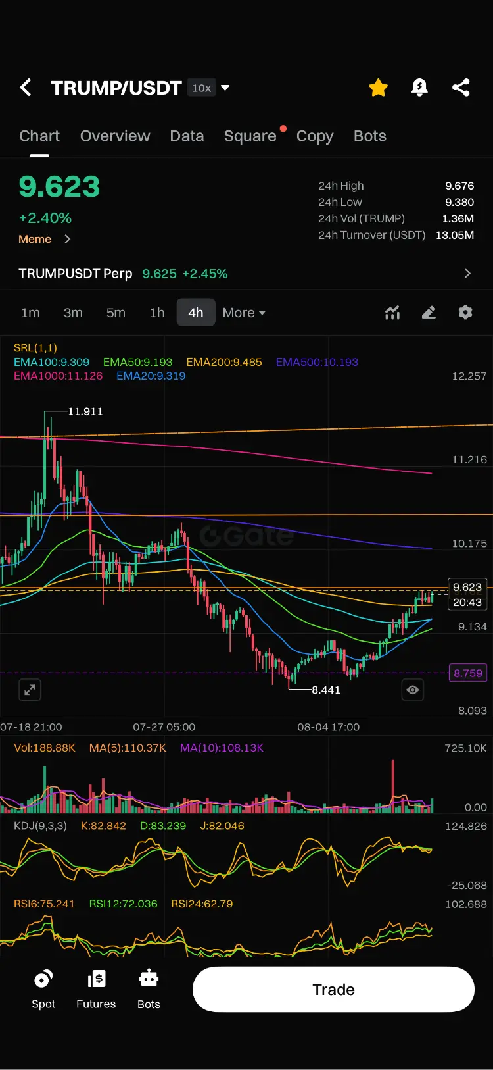Toggle chart eye visibility icon
The height and width of the screenshot is (1070, 493).
[413, 690]
